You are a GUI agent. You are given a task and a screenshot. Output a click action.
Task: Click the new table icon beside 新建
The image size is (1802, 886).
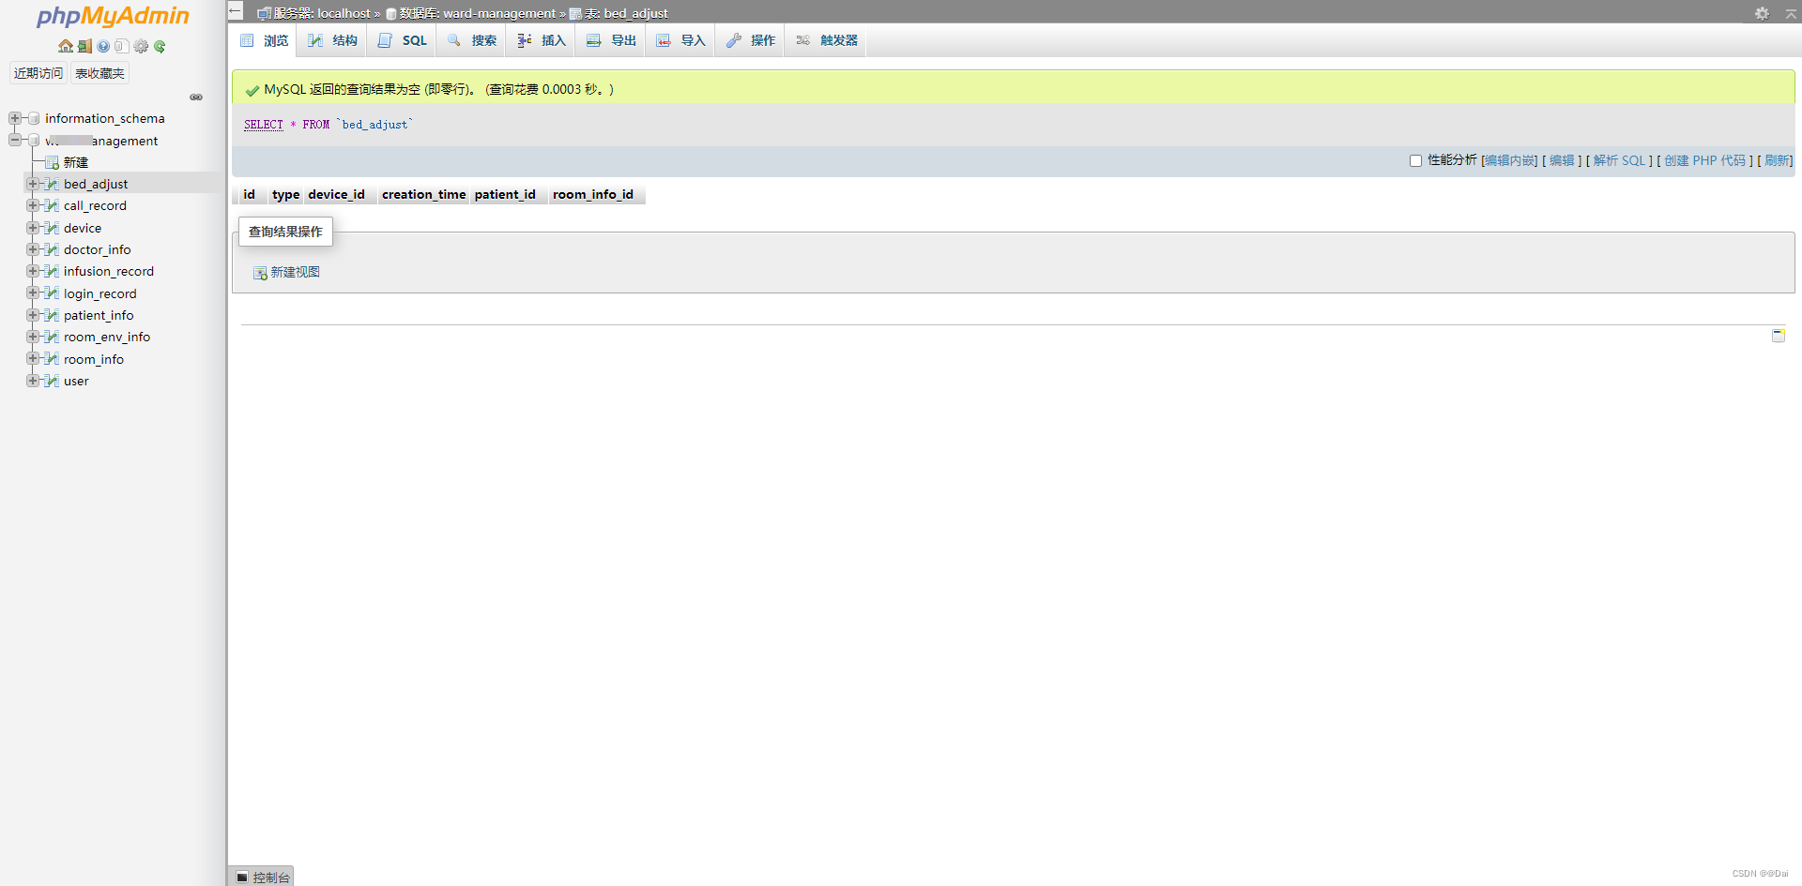tap(52, 162)
